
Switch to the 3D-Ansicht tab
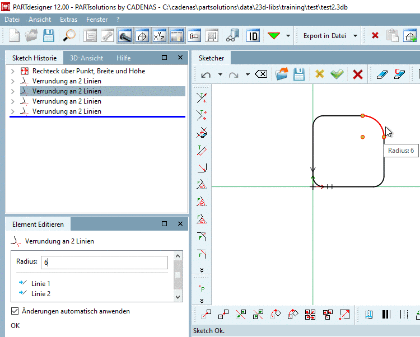point(85,58)
